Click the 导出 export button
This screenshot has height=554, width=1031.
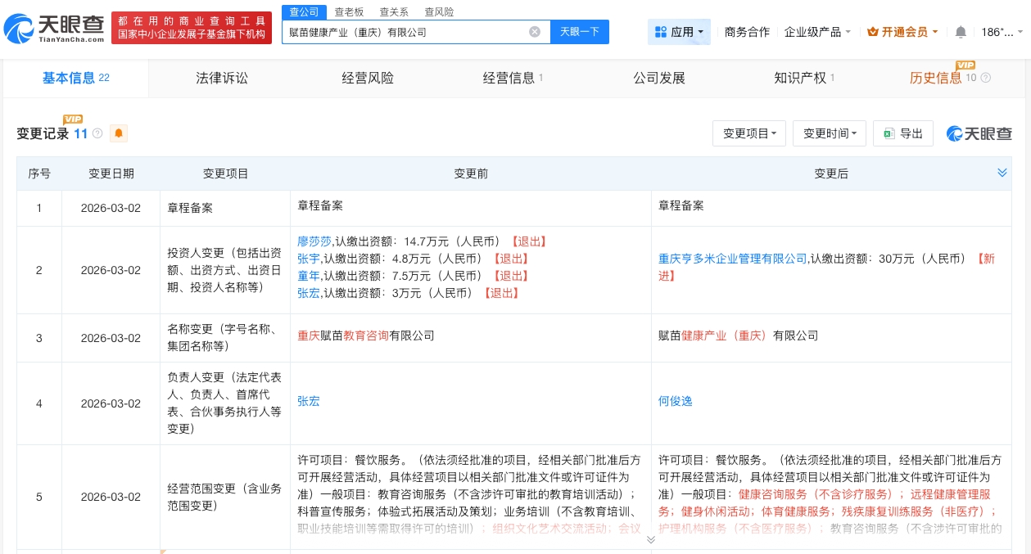point(903,133)
